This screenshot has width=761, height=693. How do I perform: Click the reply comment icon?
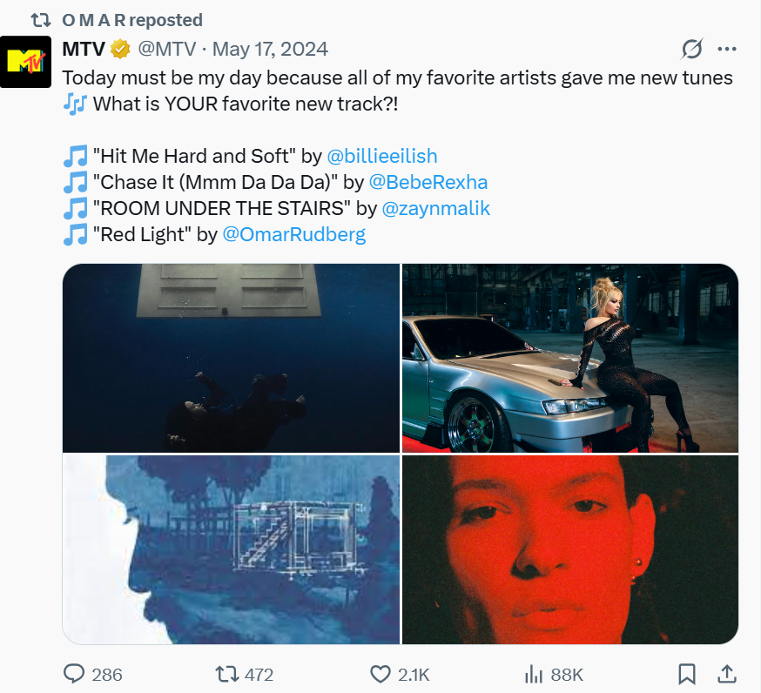coord(76,674)
